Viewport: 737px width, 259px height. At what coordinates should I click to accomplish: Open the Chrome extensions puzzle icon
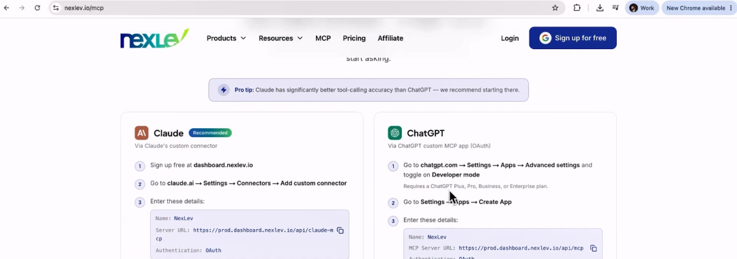pyautogui.click(x=577, y=8)
